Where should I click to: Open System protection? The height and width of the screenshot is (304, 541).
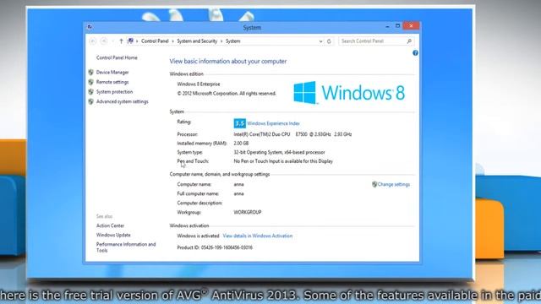coord(115,92)
